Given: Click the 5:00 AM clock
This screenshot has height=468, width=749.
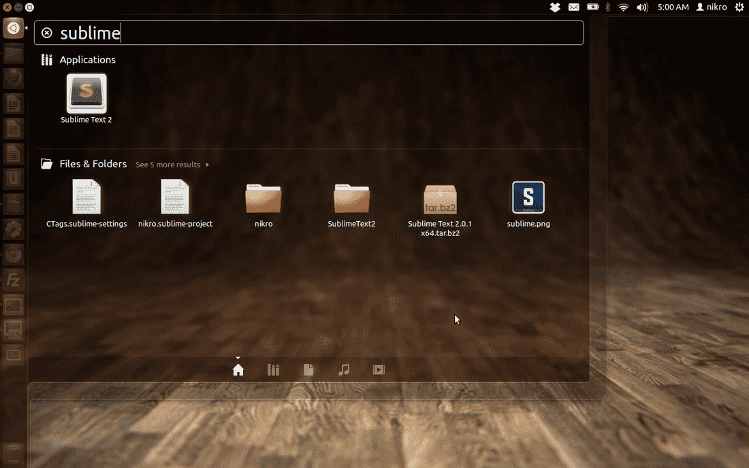Looking at the screenshot, I should pos(673,7).
